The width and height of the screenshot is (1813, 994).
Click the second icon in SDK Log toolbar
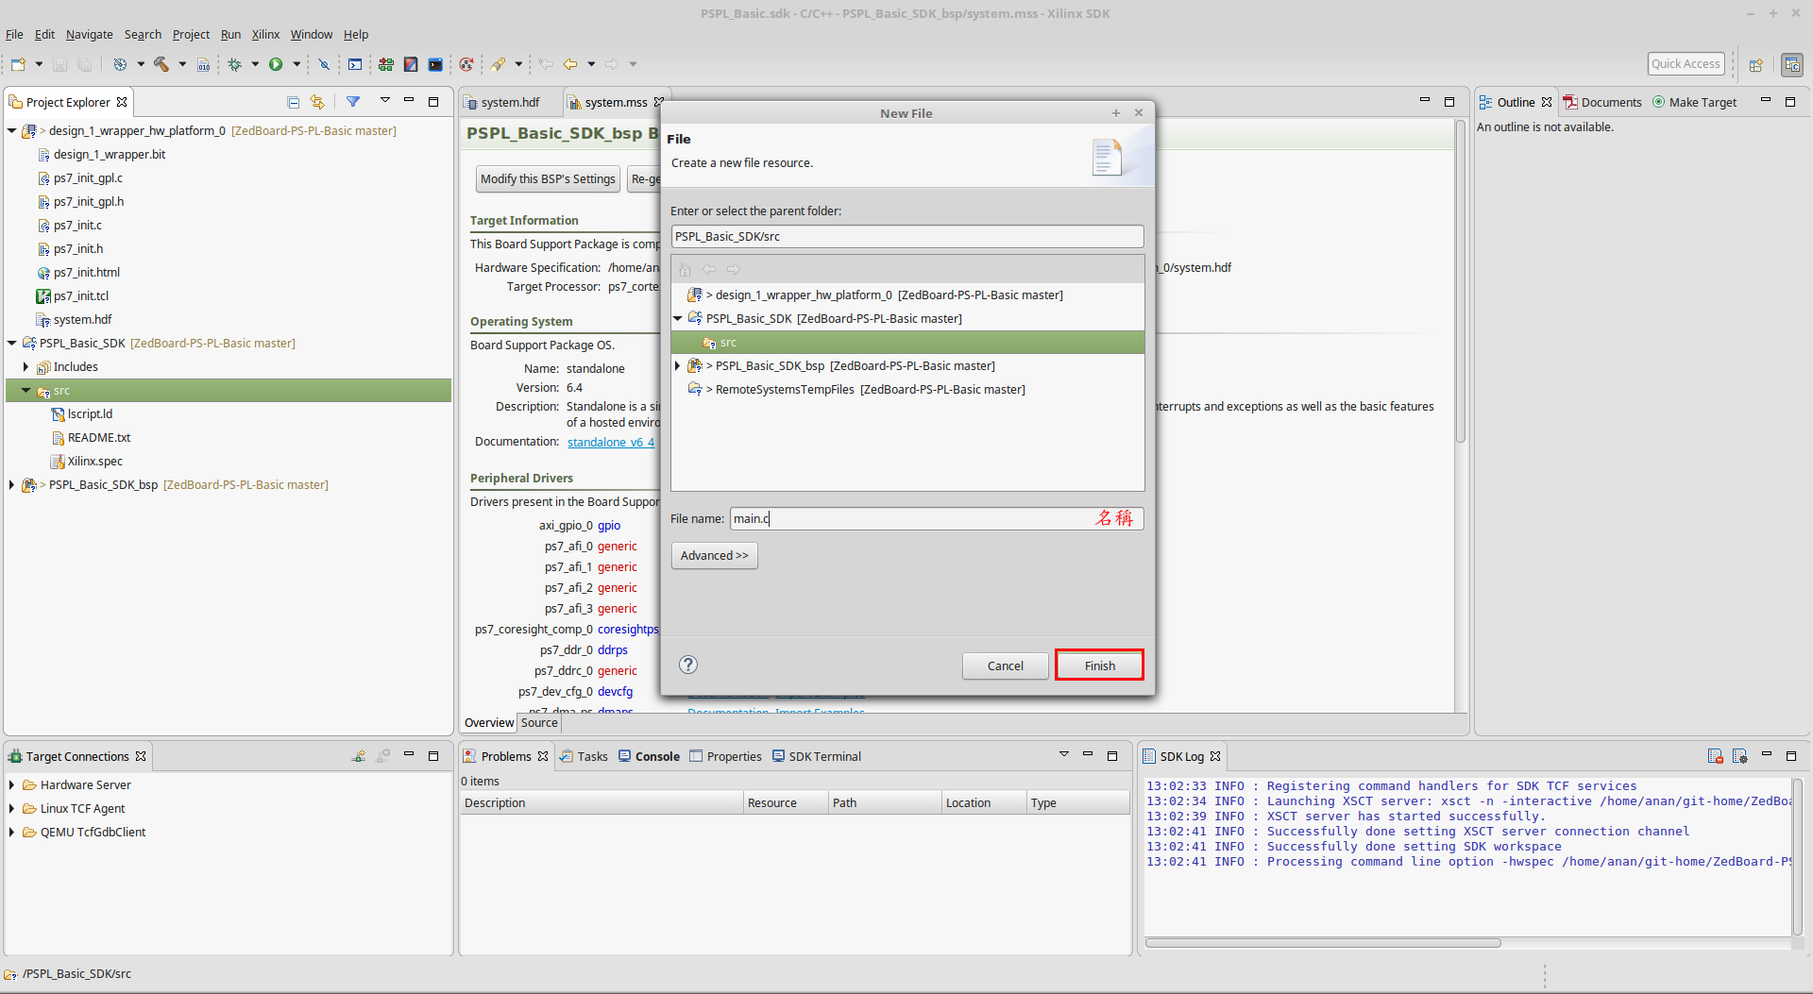point(1740,756)
